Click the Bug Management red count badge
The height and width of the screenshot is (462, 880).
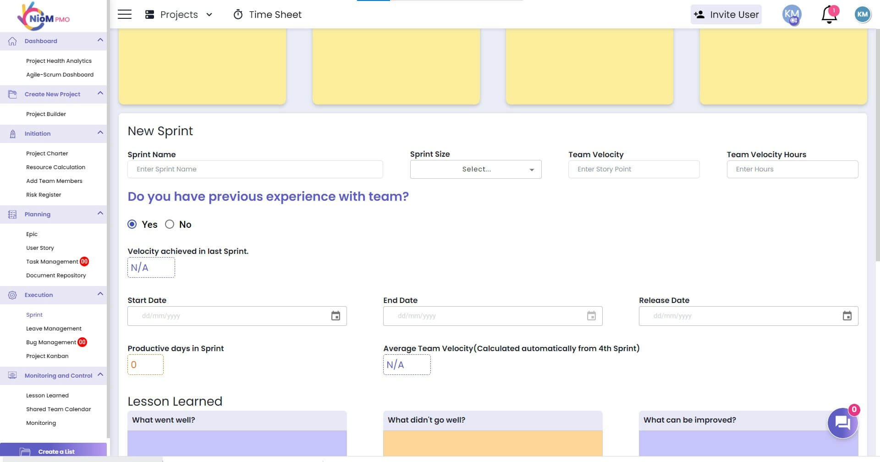tap(82, 342)
